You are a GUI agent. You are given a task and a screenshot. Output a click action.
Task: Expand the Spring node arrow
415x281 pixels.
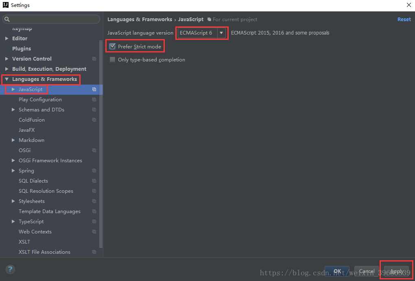(x=13, y=171)
